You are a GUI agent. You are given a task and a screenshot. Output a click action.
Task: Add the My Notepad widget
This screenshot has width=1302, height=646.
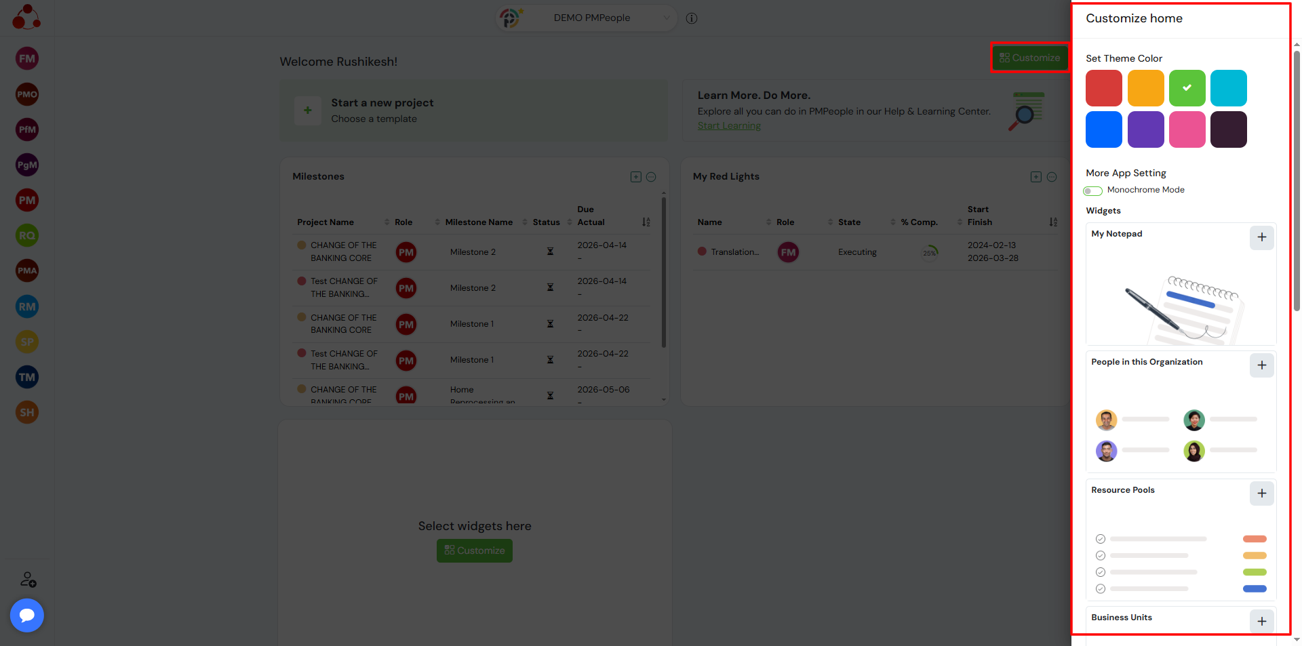click(1261, 237)
